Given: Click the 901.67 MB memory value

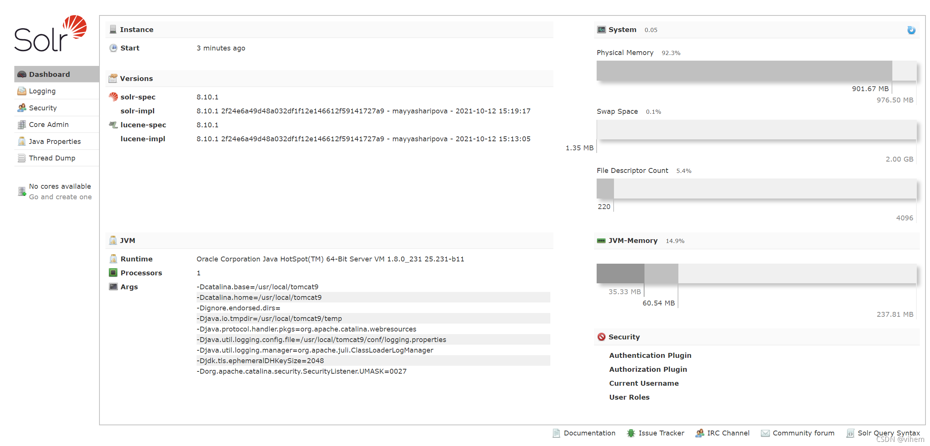Looking at the screenshot, I should pyautogui.click(x=870, y=89).
